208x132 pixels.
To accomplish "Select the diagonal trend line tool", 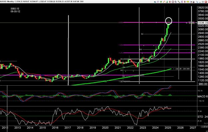I will tap(179, 2).
